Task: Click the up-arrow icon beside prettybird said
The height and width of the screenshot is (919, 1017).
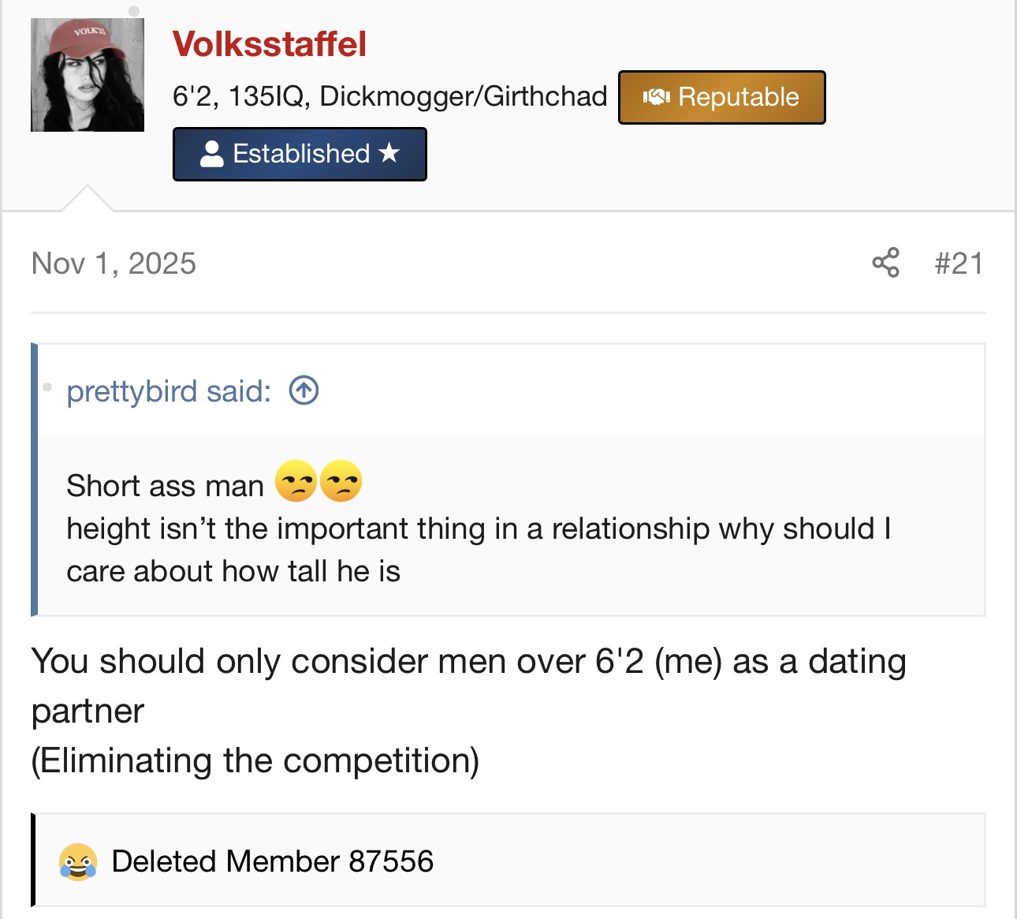Action: [304, 390]
